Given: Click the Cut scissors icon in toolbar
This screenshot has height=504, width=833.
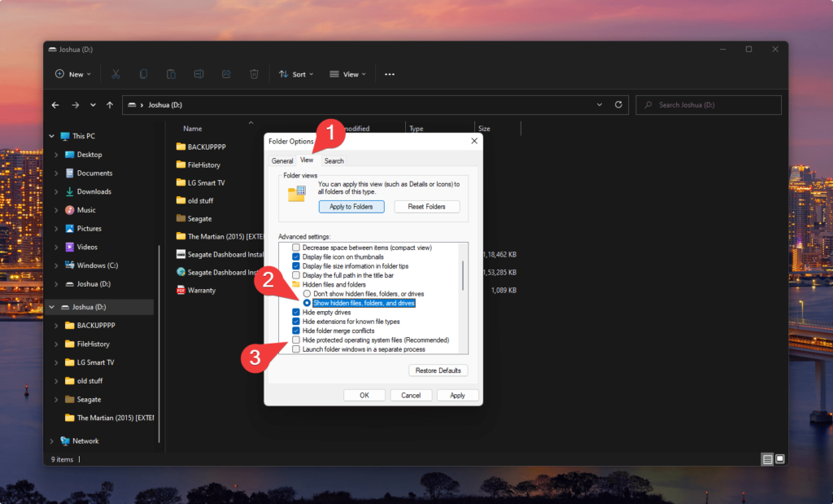Looking at the screenshot, I should tap(116, 74).
